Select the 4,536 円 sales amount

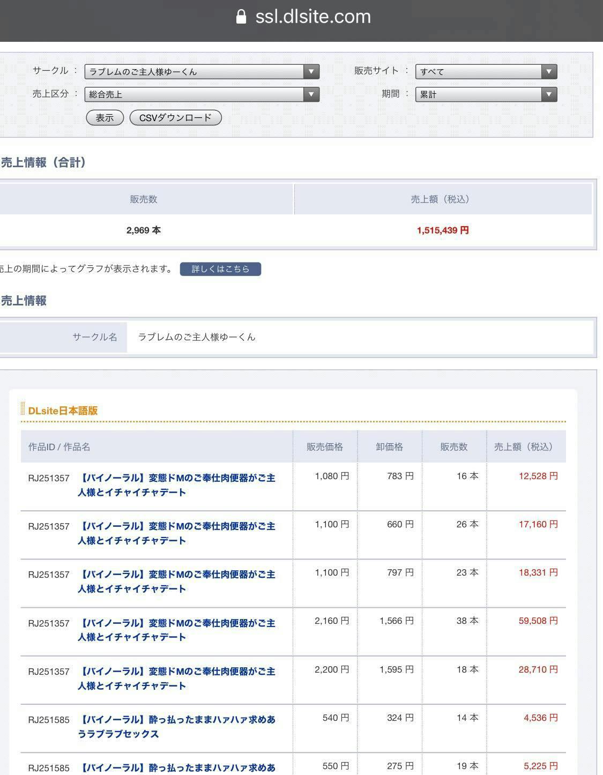541,718
